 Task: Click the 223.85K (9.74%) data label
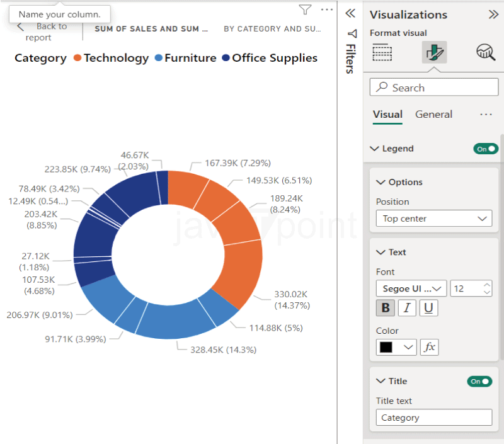77,169
